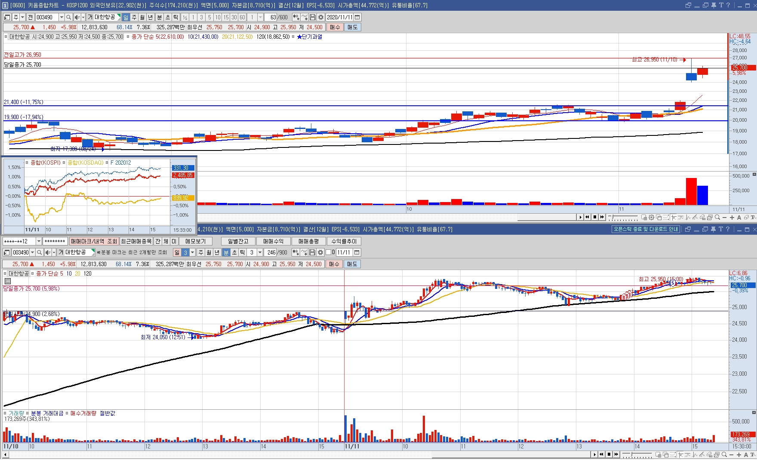Open the calendar next to 11/11 in the bottom window

point(357,252)
